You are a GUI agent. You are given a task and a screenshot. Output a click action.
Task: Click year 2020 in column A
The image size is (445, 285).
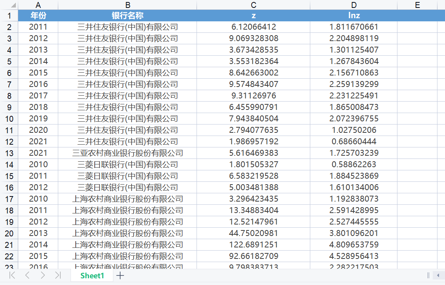pyautogui.click(x=38, y=130)
